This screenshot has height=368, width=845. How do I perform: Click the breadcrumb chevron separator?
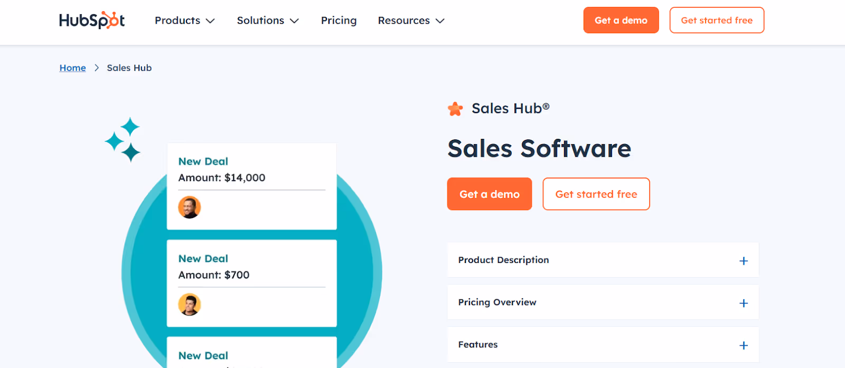click(97, 68)
